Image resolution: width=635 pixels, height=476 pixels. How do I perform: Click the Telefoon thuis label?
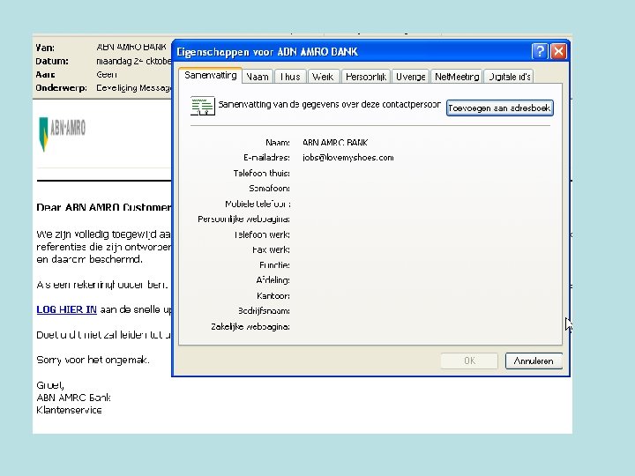pos(262,174)
